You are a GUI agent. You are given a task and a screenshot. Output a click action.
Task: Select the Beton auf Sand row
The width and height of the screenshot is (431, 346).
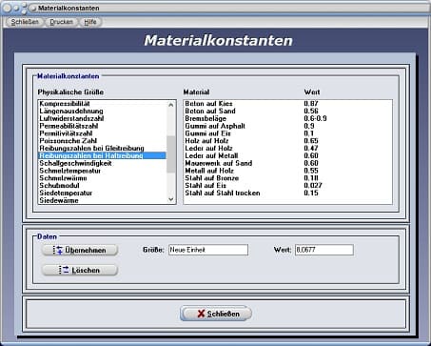tap(287, 112)
